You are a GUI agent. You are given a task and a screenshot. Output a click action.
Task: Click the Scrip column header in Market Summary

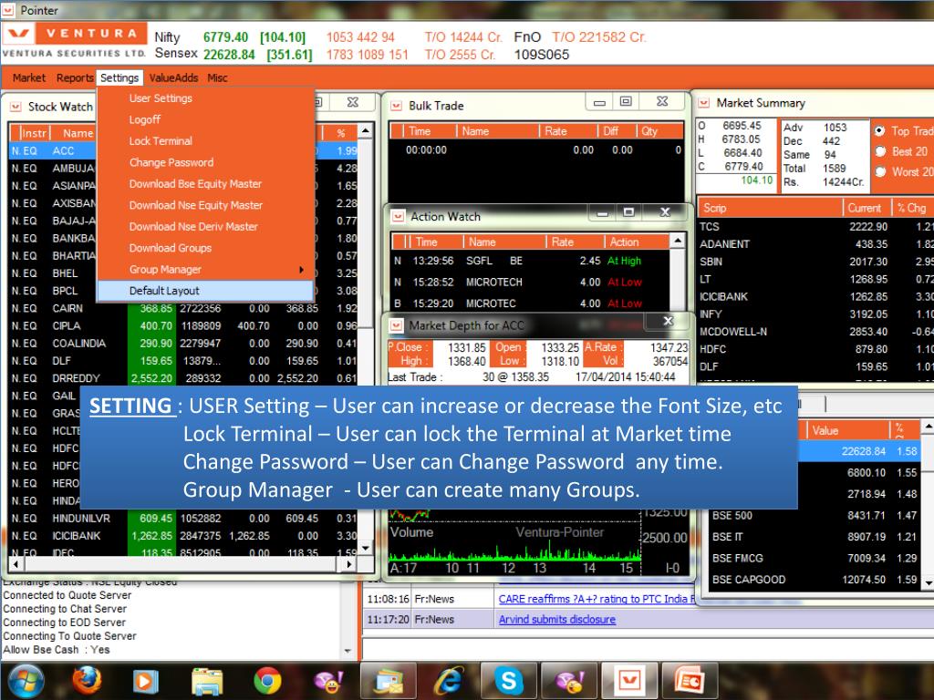pos(770,208)
